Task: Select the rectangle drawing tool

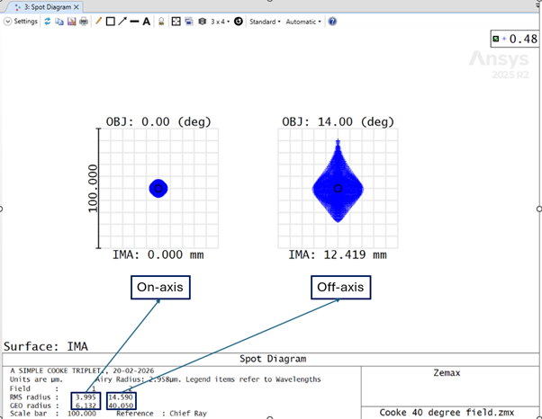Action: (x=110, y=21)
